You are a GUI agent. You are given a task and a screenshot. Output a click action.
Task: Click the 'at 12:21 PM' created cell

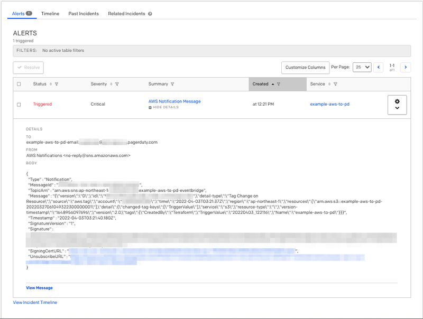tap(263, 104)
